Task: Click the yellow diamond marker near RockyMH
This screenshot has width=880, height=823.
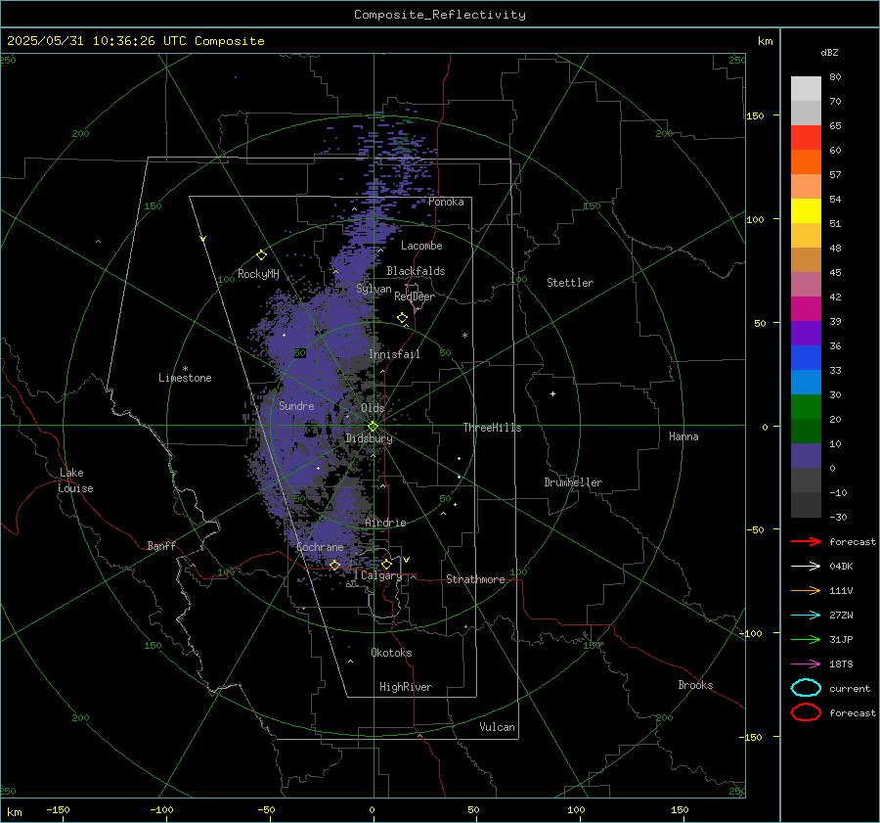Action: coord(261,255)
